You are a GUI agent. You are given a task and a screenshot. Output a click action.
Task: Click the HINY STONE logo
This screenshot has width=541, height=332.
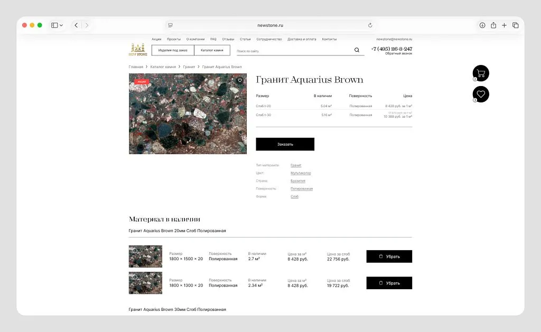(x=137, y=49)
